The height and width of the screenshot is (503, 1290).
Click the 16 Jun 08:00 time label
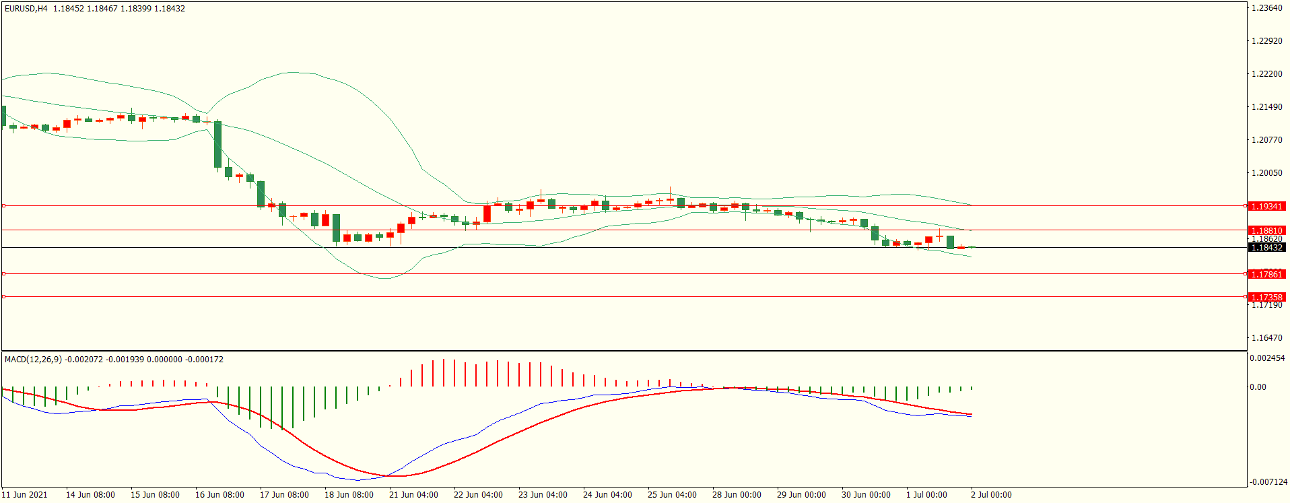(219, 495)
